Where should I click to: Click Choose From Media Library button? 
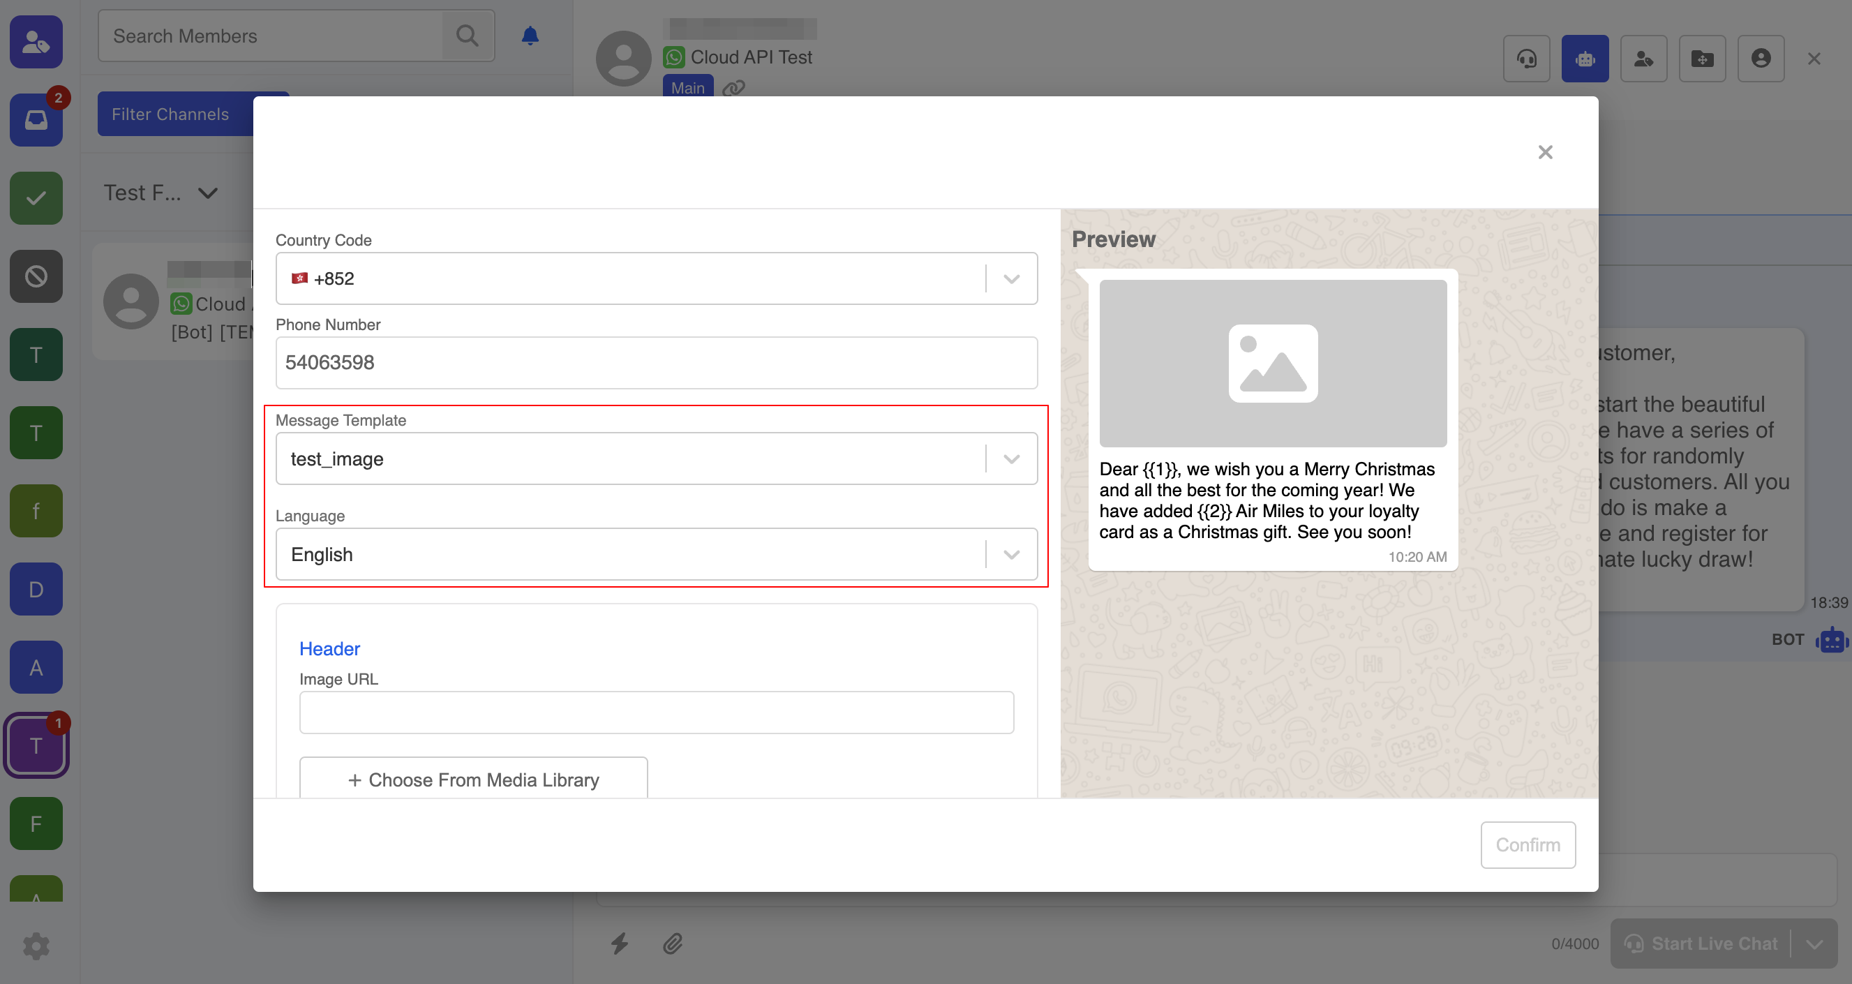[473, 779]
